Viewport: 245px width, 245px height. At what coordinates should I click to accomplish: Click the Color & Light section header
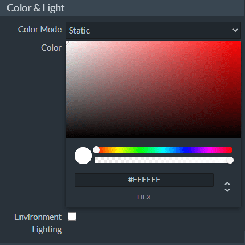click(x=35, y=8)
